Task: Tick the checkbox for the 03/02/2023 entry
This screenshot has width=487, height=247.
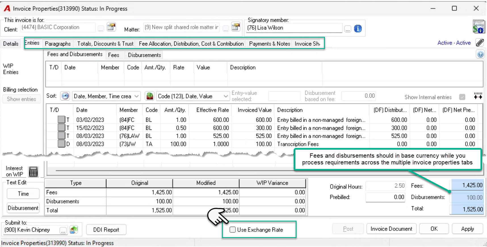Action: pos(61,120)
